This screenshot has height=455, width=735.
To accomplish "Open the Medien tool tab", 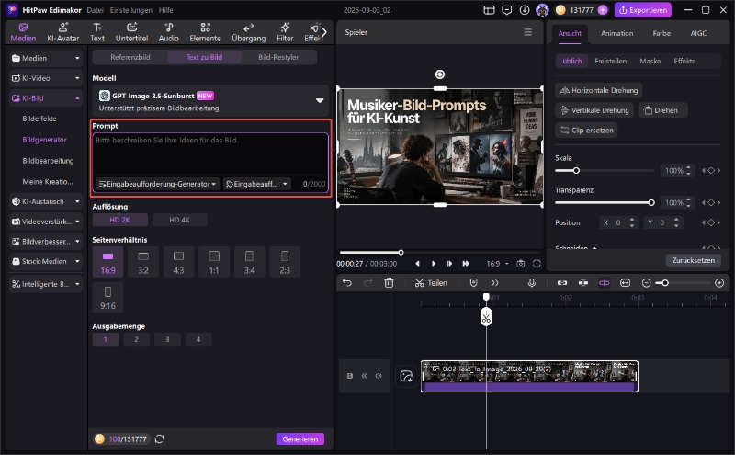I will tap(23, 32).
